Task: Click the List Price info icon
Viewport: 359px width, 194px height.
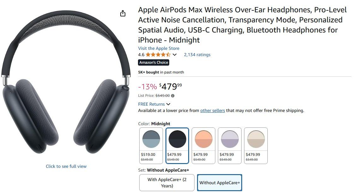Action: [173, 96]
